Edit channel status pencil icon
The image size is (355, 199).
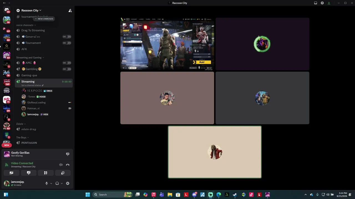(x=43, y=85)
